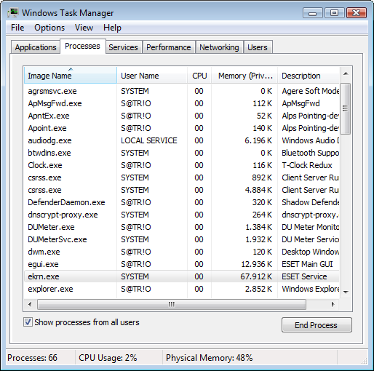Toggle Show processes from all users checkbox
Image resolution: width=374 pixels, height=371 pixels.
click(x=28, y=322)
